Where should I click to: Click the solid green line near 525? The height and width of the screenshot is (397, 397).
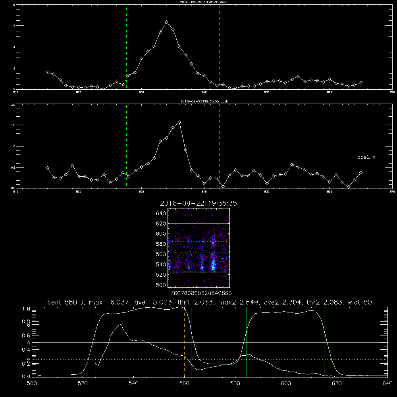coord(96,342)
